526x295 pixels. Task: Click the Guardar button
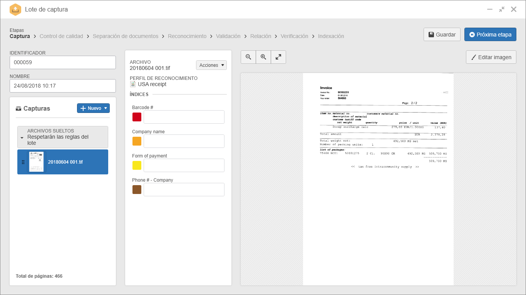442,35
